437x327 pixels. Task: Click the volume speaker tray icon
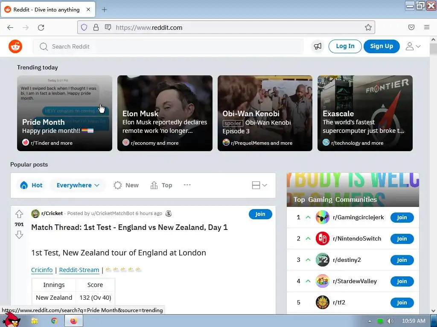pyautogui.click(x=390, y=321)
